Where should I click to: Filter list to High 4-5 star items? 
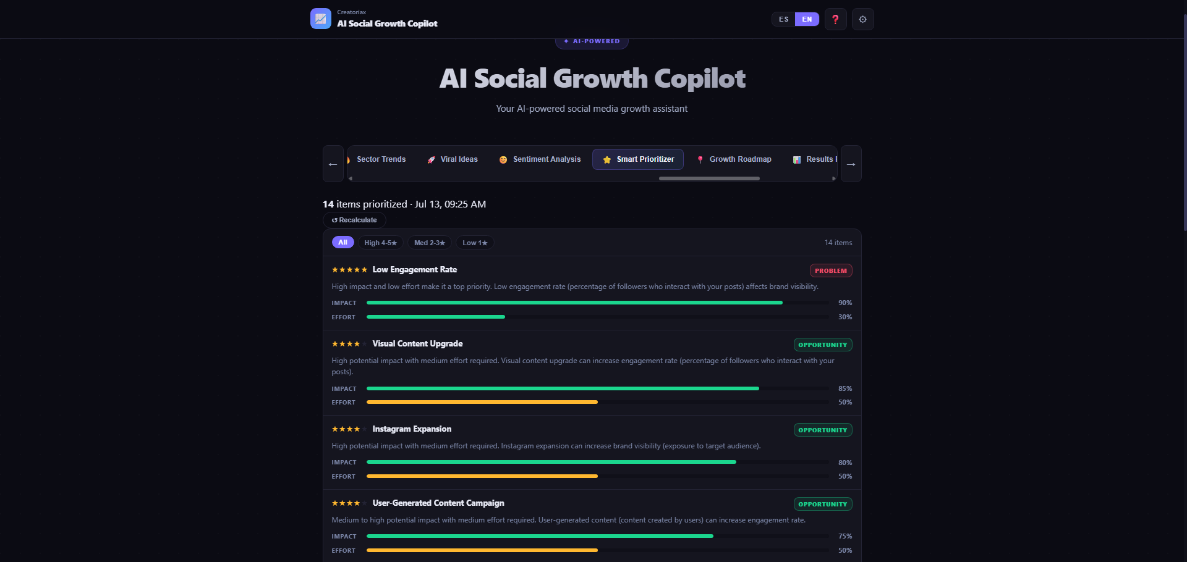[x=380, y=243]
